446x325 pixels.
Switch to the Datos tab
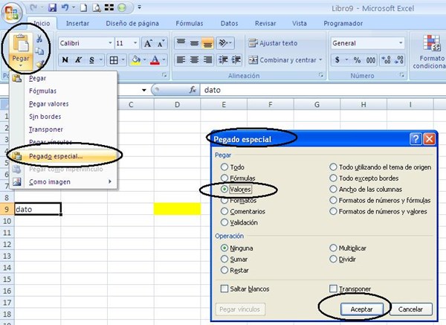click(x=229, y=23)
